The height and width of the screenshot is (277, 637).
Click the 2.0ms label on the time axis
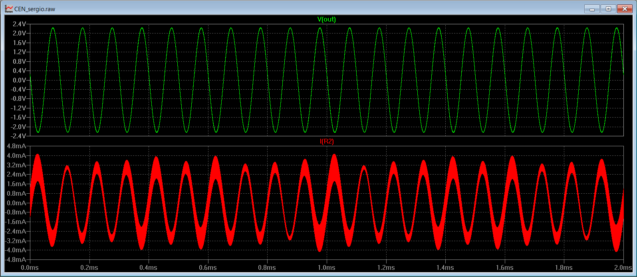623,268
